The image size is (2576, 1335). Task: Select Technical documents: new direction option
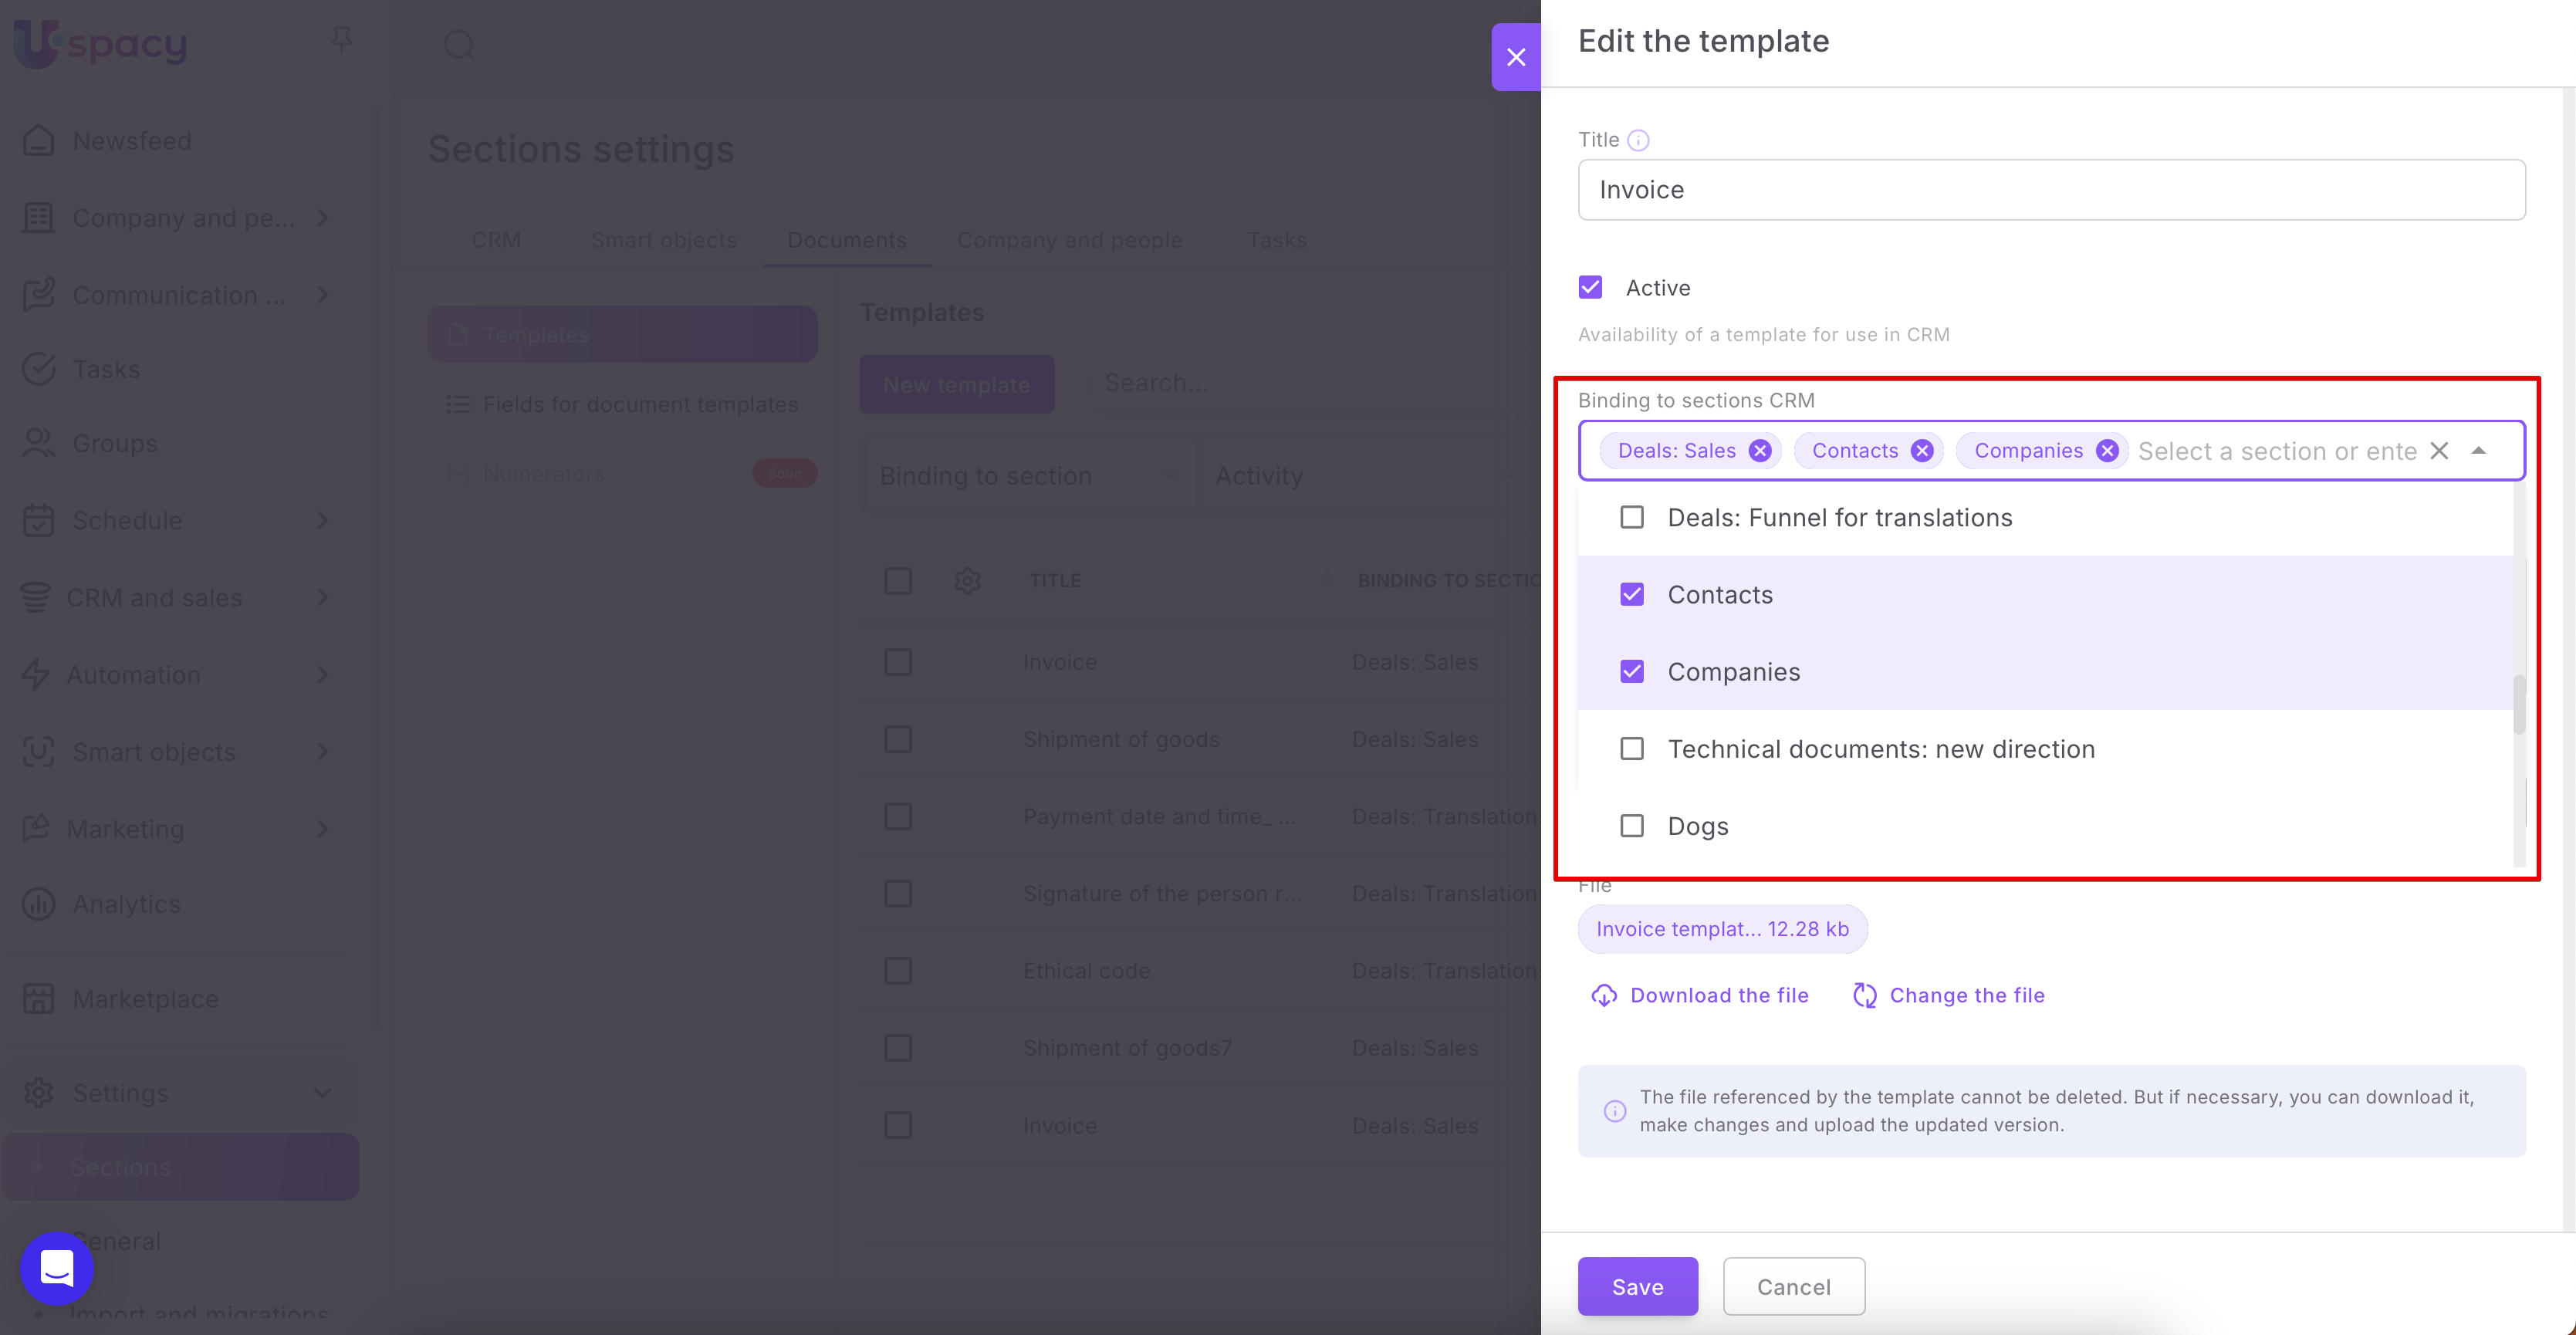coord(1632,749)
